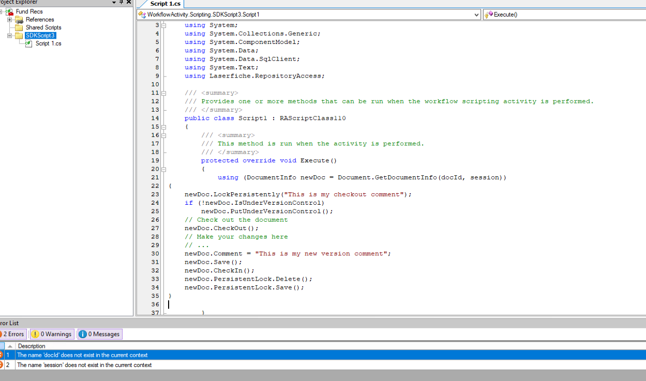Image resolution: width=646 pixels, height=381 pixels.
Task: Click the Execute() method icon
Action: (488, 14)
